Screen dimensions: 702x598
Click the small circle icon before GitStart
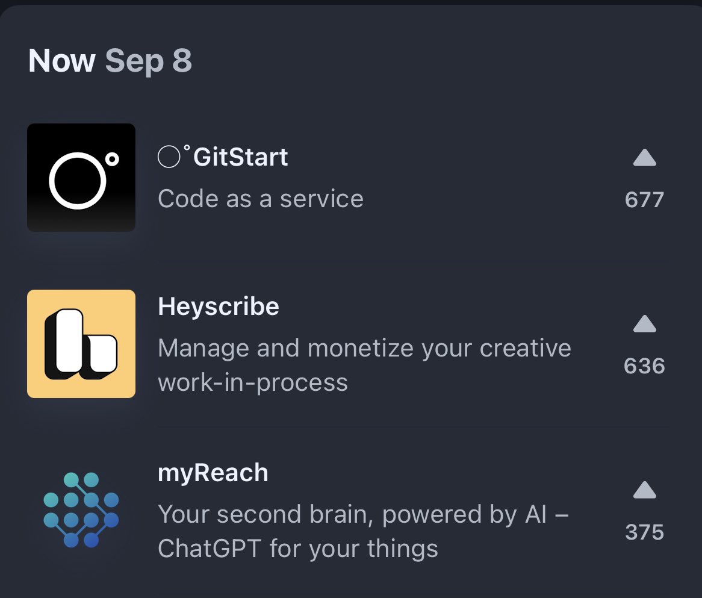pos(169,157)
